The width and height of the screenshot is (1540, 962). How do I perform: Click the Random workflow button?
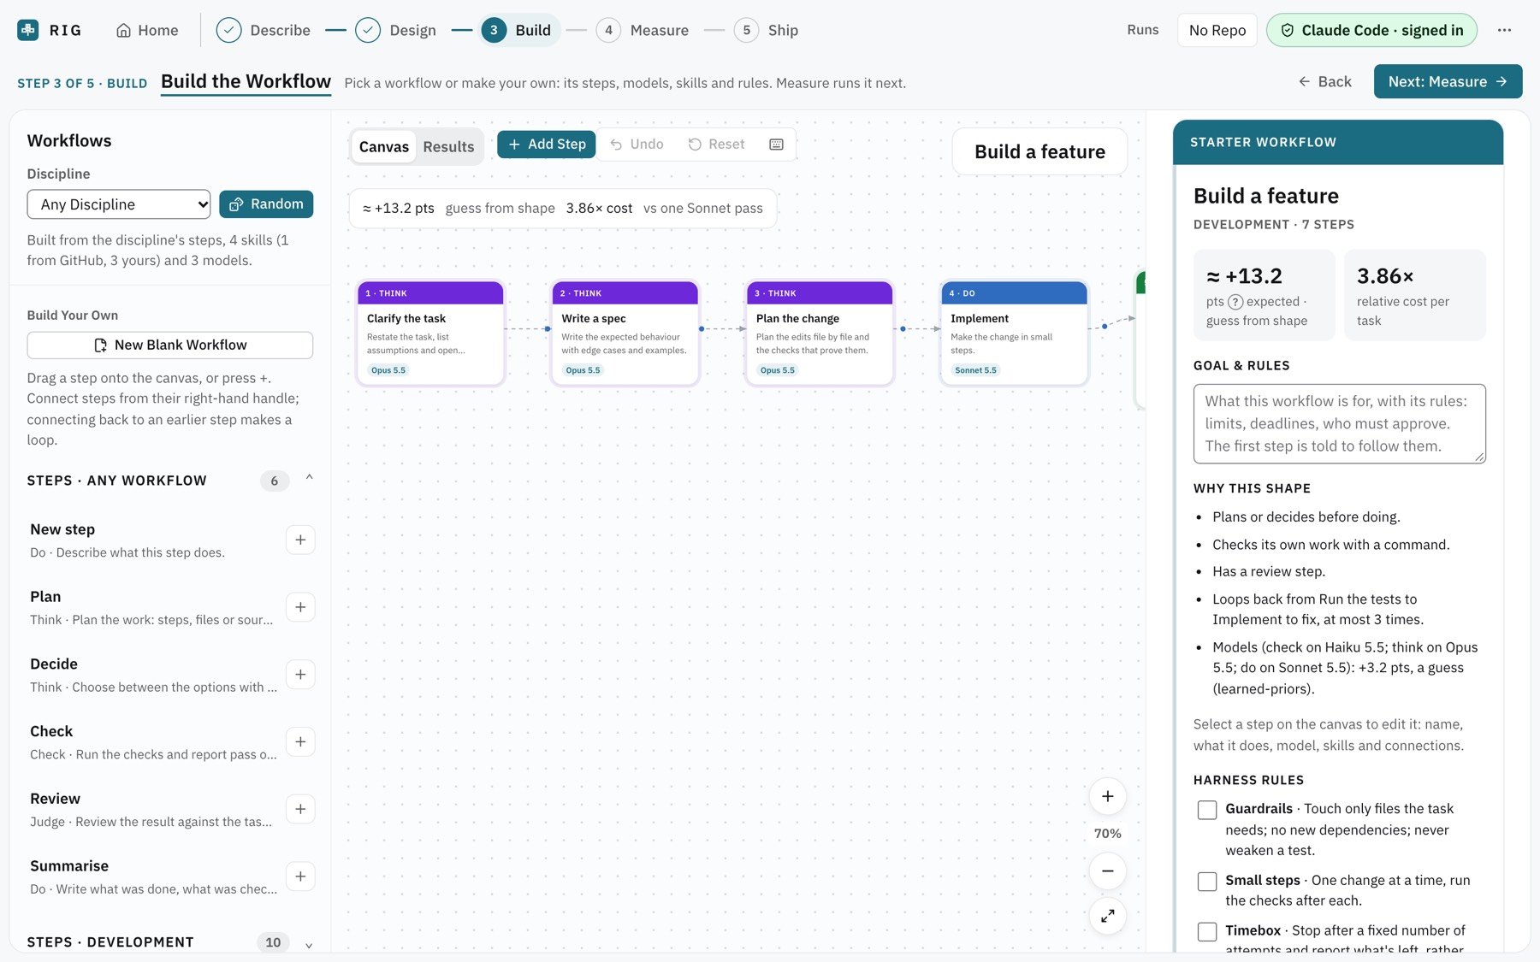[266, 204]
